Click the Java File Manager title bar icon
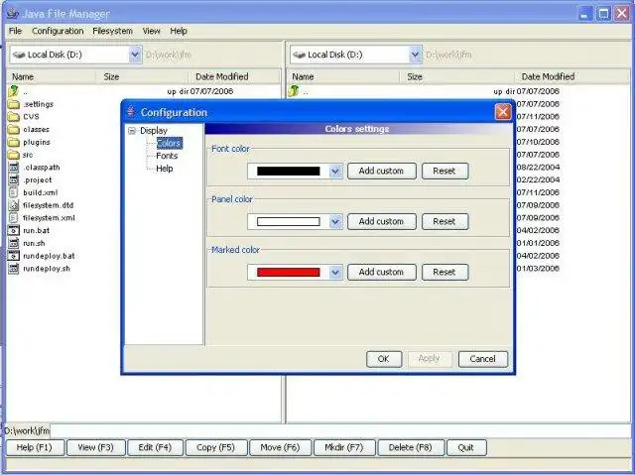 [x=13, y=13]
